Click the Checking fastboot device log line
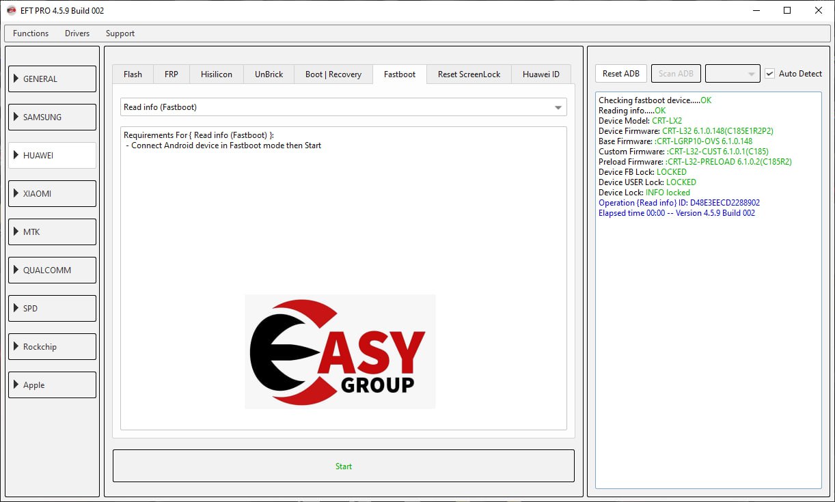 point(655,100)
